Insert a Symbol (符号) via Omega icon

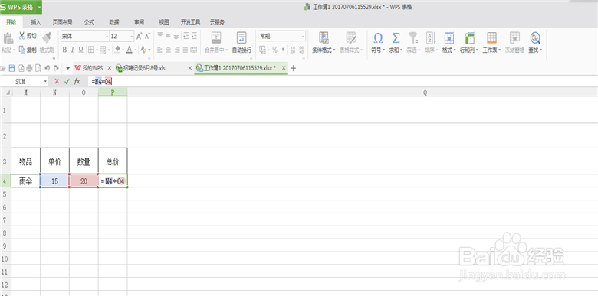tap(378, 38)
